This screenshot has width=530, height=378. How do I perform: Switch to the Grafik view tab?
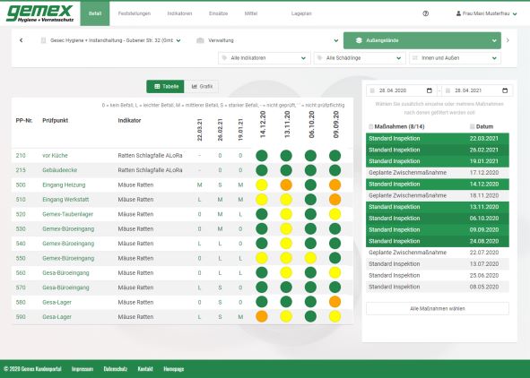click(202, 86)
